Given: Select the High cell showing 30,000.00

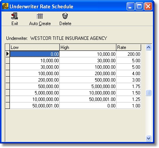Looking at the screenshot, I should coord(88,60).
